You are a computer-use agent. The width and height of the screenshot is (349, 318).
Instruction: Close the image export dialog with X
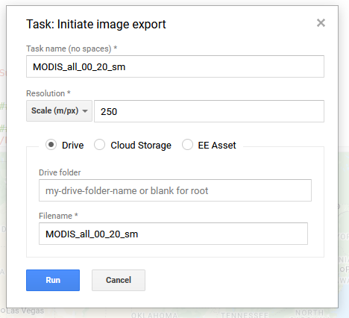coord(321,23)
